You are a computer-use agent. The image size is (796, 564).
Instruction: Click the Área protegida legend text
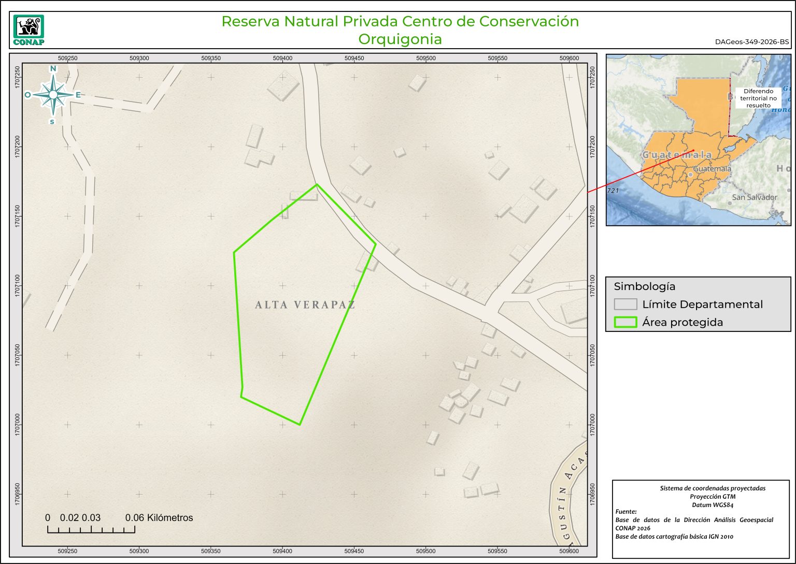682,322
